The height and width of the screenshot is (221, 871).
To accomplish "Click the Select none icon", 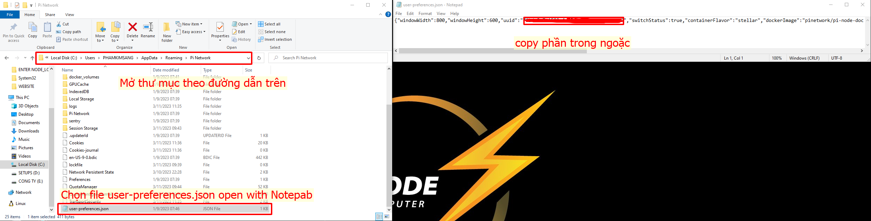I will pos(261,32).
